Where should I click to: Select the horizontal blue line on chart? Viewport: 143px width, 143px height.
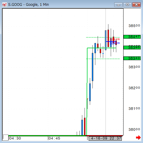click(x=111, y=42)
